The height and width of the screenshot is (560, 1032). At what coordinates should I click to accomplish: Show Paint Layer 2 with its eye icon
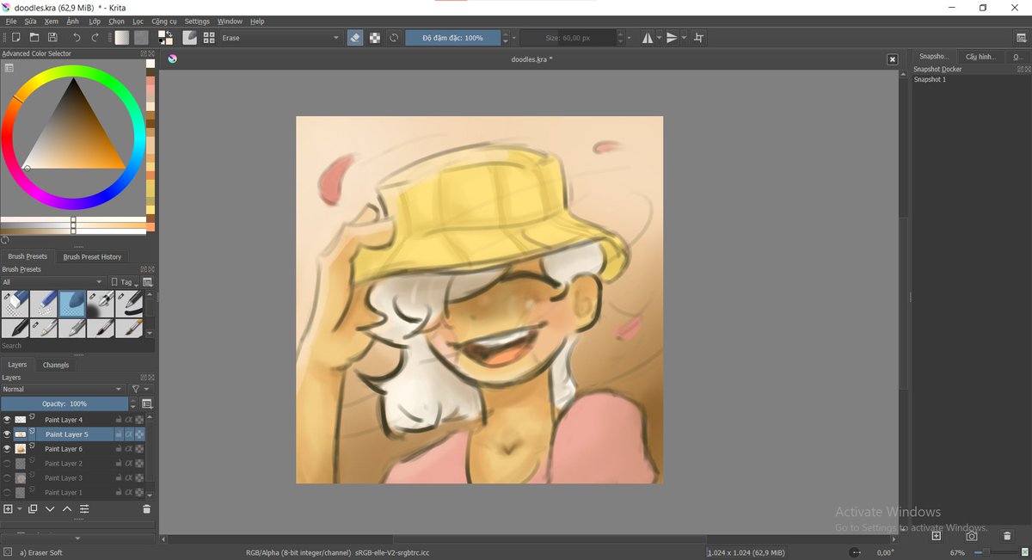click(8, 464)
